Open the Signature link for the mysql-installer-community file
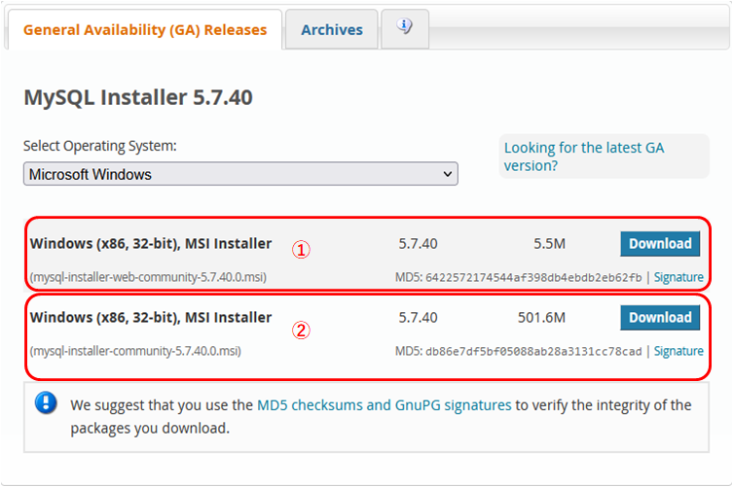Screen dimensions: 733x487 678,351
